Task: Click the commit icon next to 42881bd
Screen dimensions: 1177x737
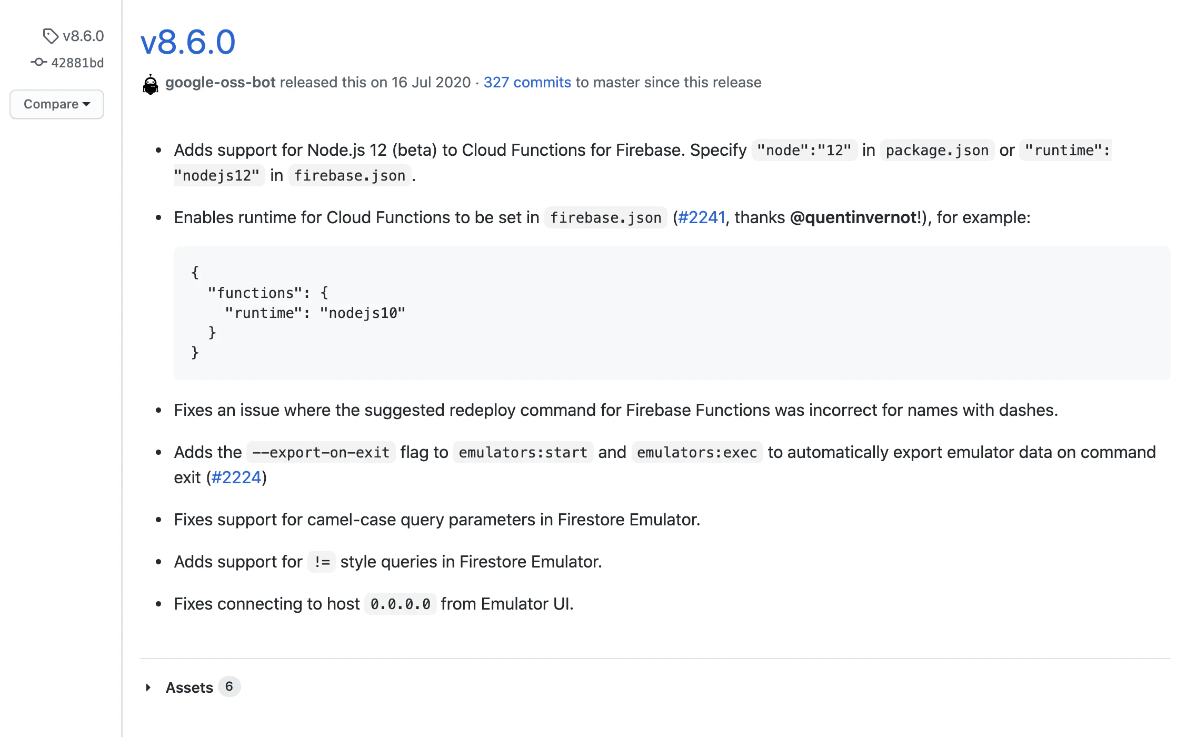Action: pyautogui.click(x=38, y=62)
